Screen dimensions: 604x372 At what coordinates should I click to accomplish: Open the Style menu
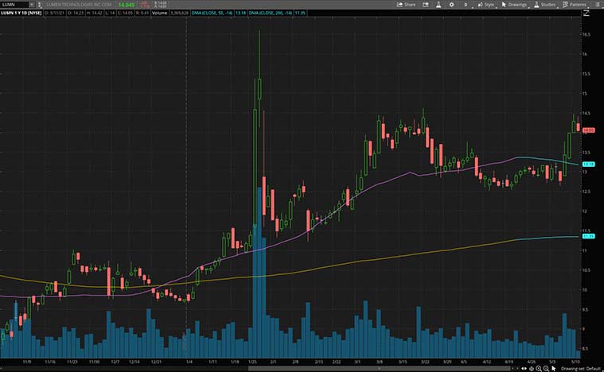coord(486,4)
